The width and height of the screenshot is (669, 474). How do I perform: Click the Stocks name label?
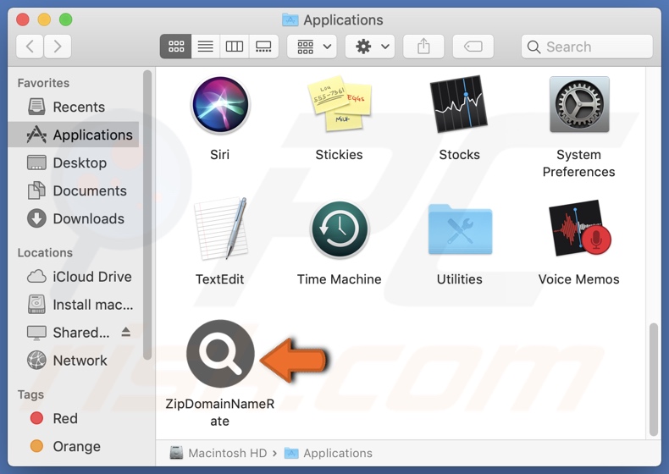[460, 154]
